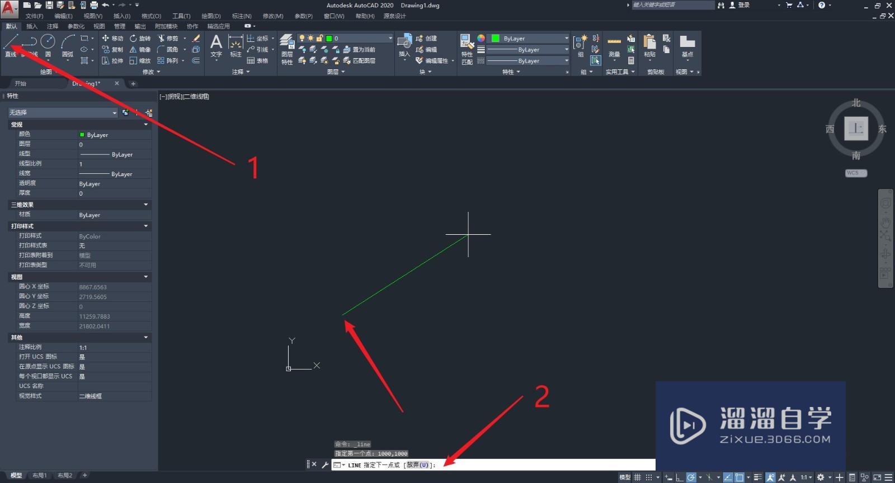Toggle lineweight display in status bar

click(757, 477)
